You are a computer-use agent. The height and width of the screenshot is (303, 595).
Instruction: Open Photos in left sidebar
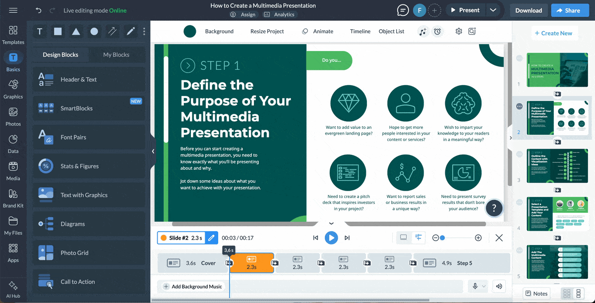click(x=13, y=116)
